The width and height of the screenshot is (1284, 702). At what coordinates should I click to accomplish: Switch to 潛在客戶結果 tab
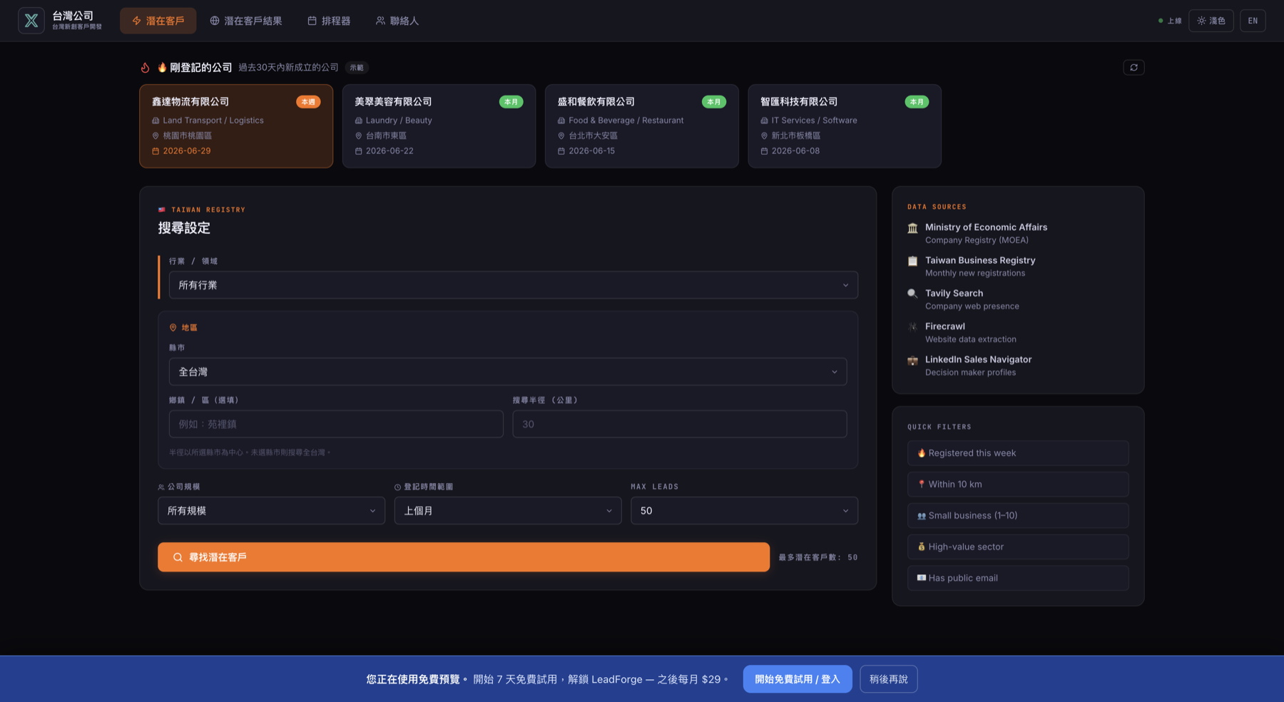(x=245, y=21)
